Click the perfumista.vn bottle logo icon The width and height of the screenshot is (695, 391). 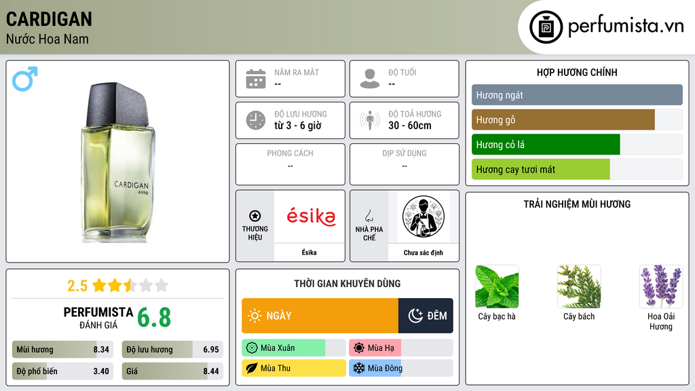click(546, 27)
